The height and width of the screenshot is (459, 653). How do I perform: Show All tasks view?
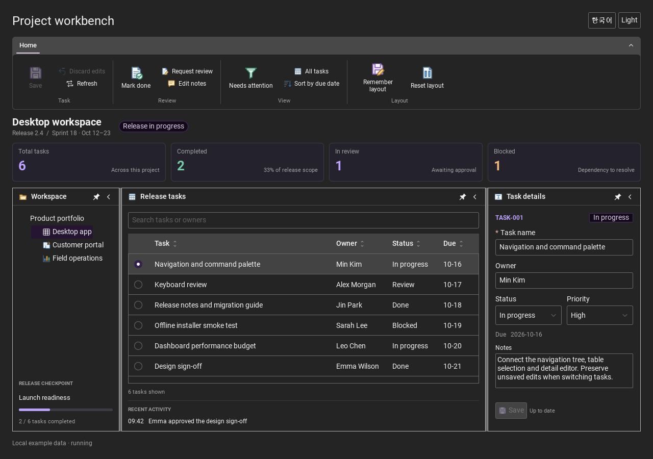[311, 71]
